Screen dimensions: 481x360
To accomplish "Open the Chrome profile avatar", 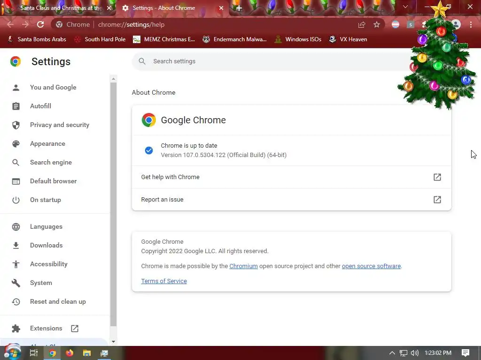I will tap(456, 24).
